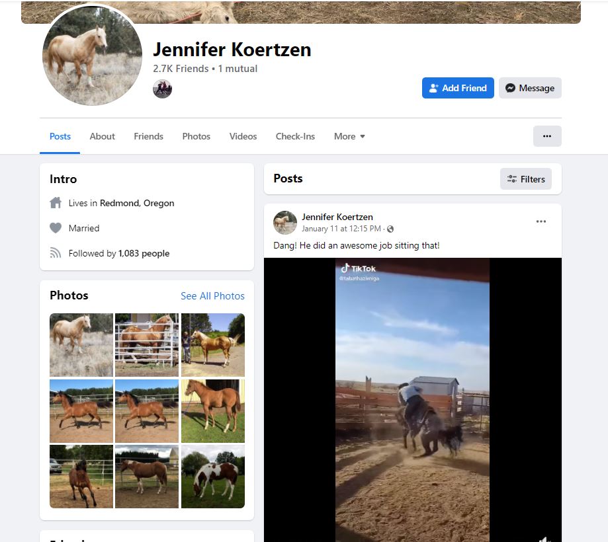Send a message via Message button

point(530,88)
